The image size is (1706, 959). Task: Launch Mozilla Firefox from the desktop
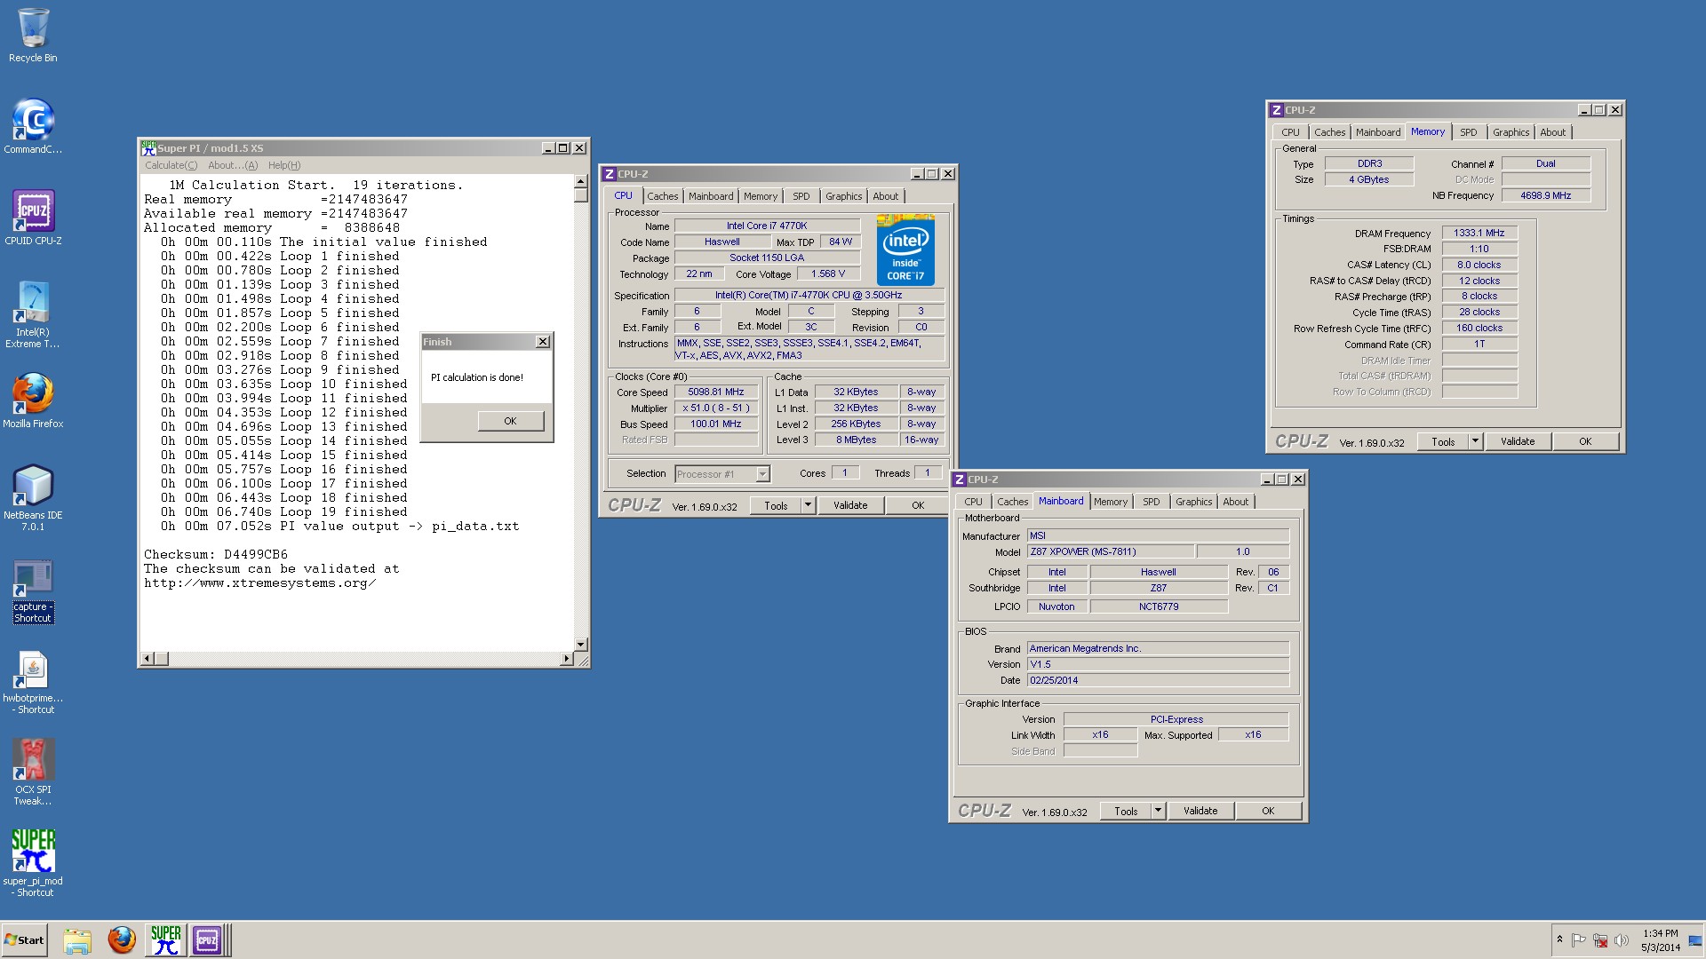(x=33, y=400)
